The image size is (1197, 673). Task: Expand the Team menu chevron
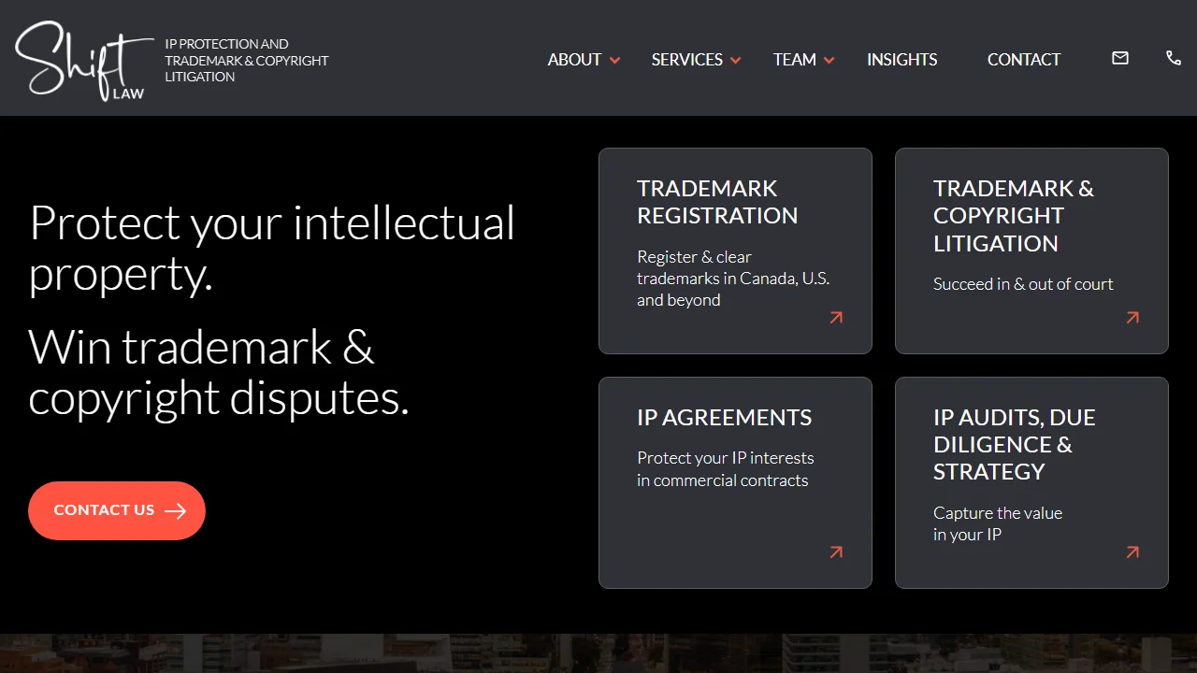829,60
